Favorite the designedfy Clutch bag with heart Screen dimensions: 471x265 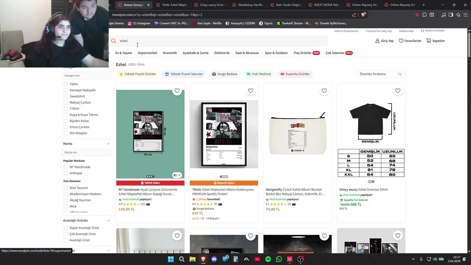tap(324, 91)
